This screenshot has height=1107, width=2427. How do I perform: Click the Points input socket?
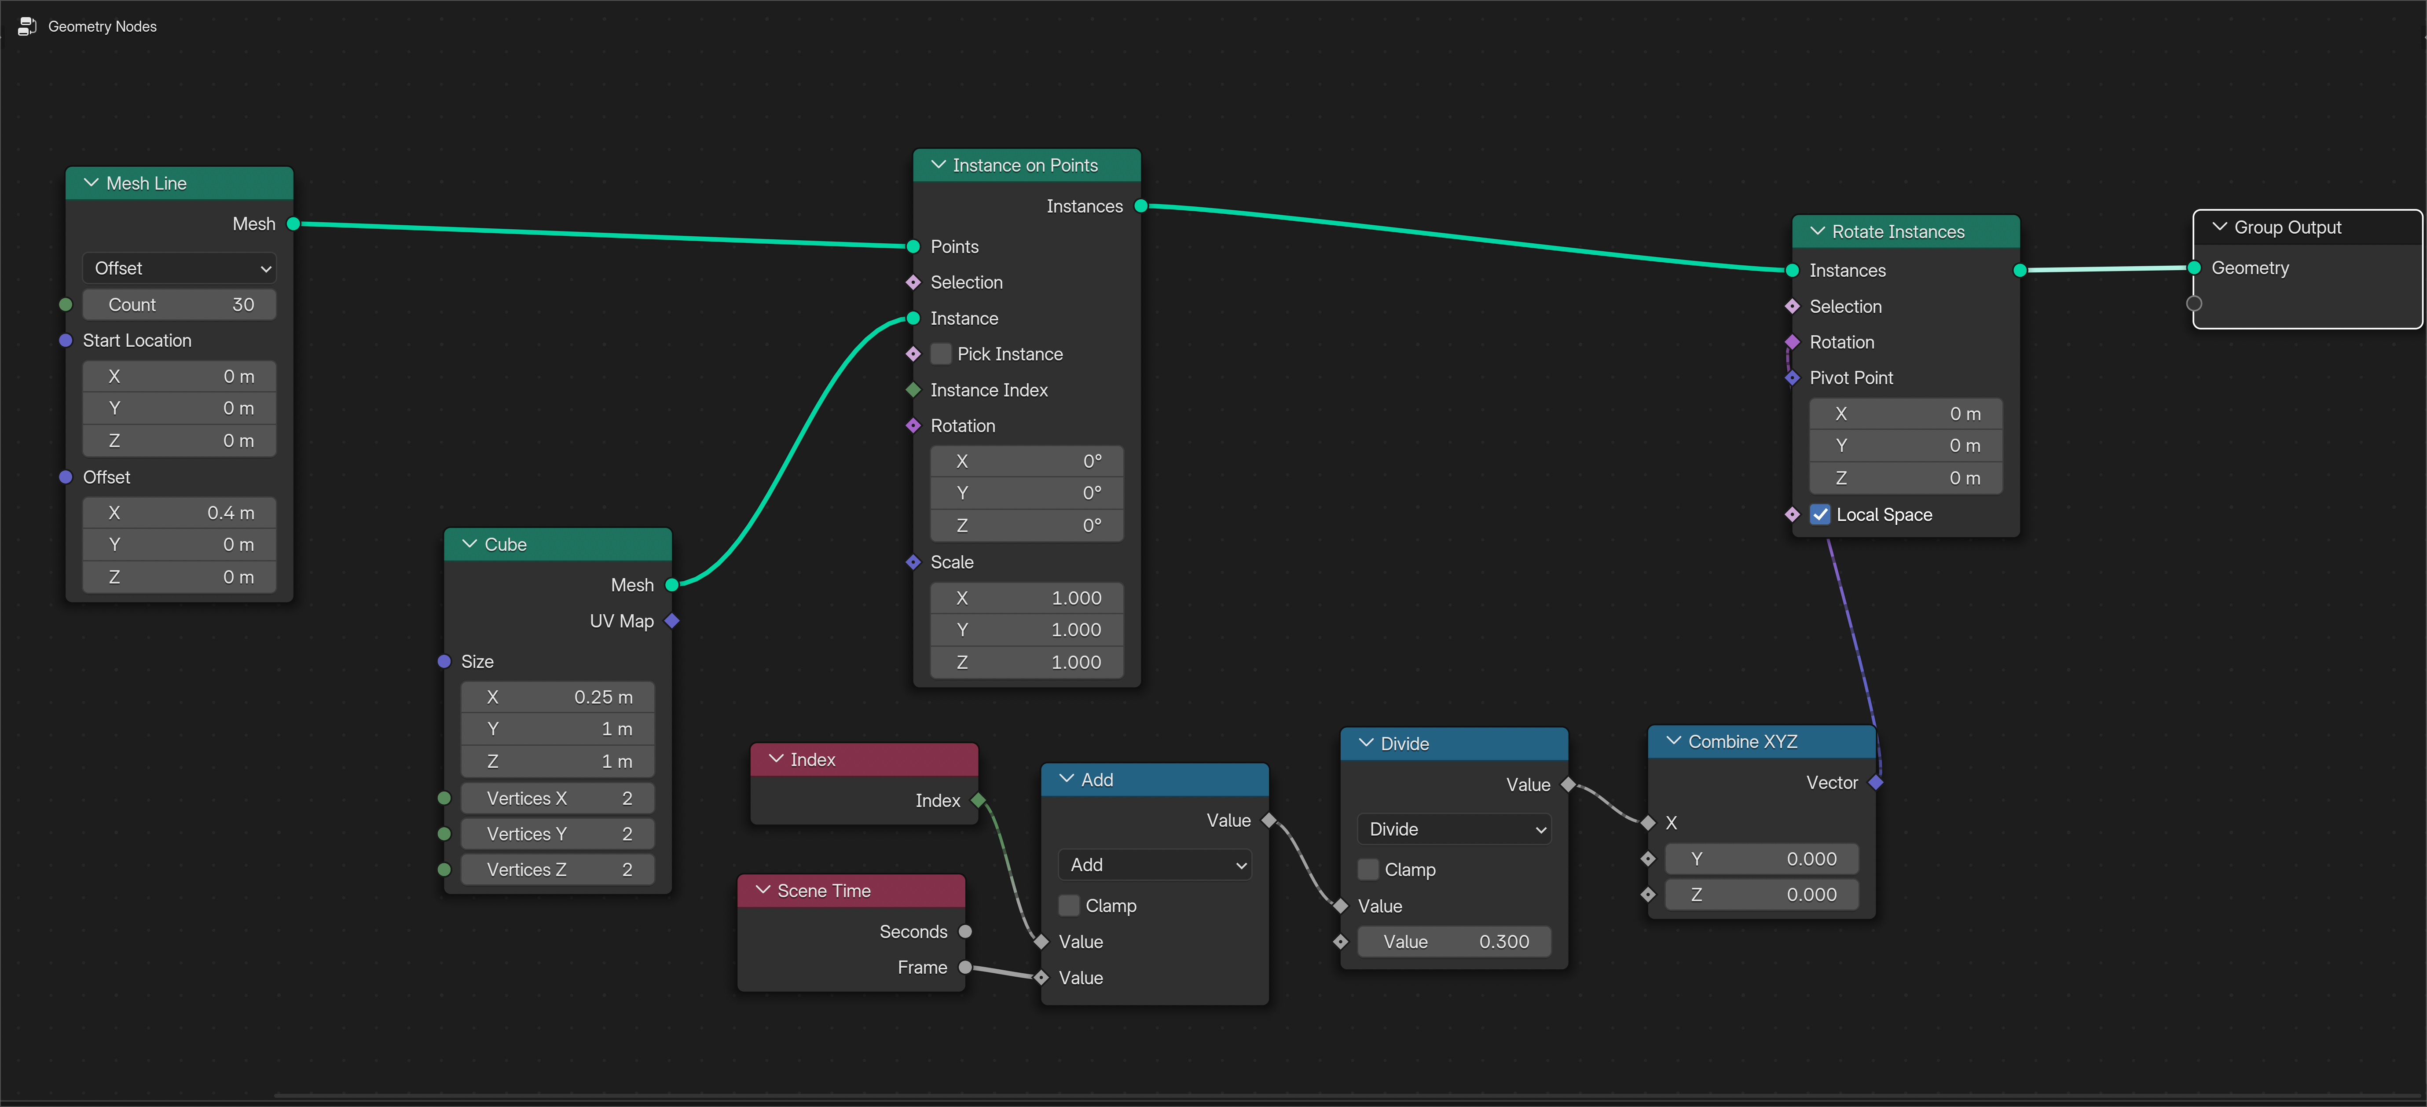[x=913, y=247]
